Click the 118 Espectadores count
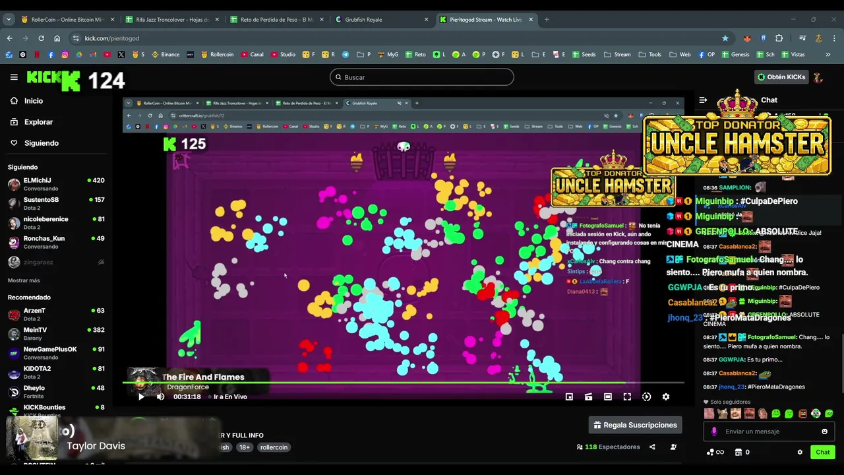This screenshot has height=475, width=844. tap(608, 447)
